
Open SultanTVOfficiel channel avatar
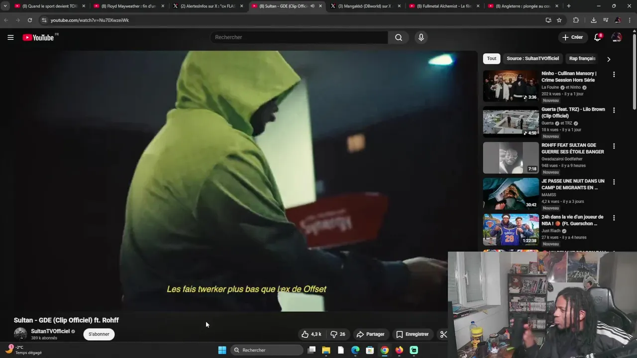(x=20, y=334)
